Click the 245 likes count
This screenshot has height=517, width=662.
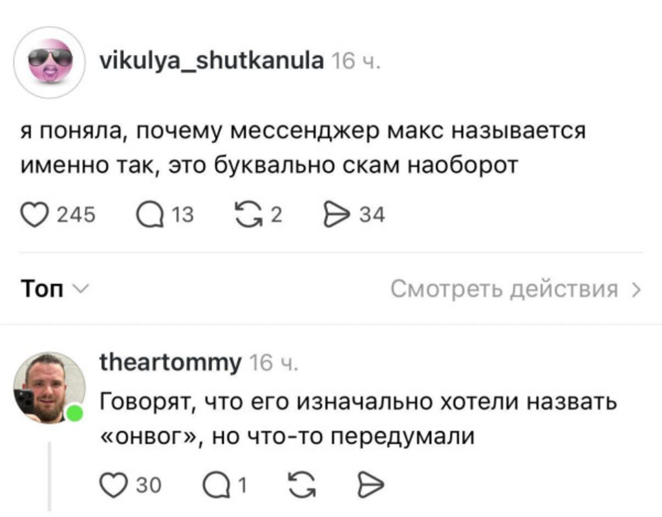[76, 214]
